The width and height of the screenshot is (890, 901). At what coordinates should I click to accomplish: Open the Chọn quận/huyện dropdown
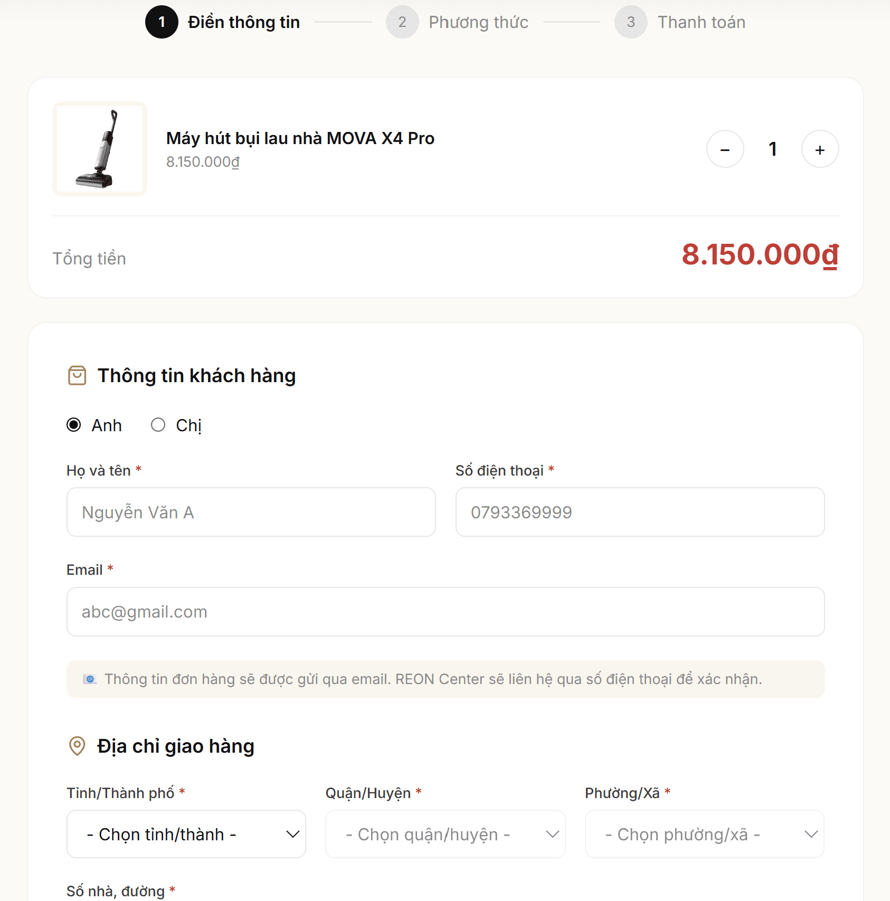(446, 834)
